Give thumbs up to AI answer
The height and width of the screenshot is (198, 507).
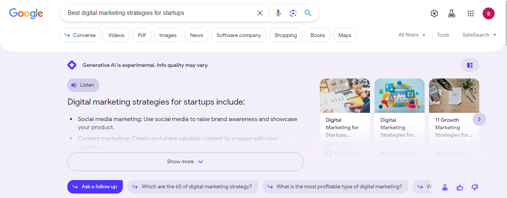[x=460, y=187]
